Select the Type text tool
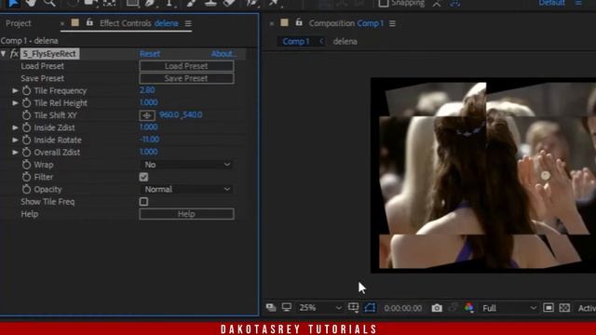The height and width of the screenshot is (335, 596). click(x=169, y=3)
